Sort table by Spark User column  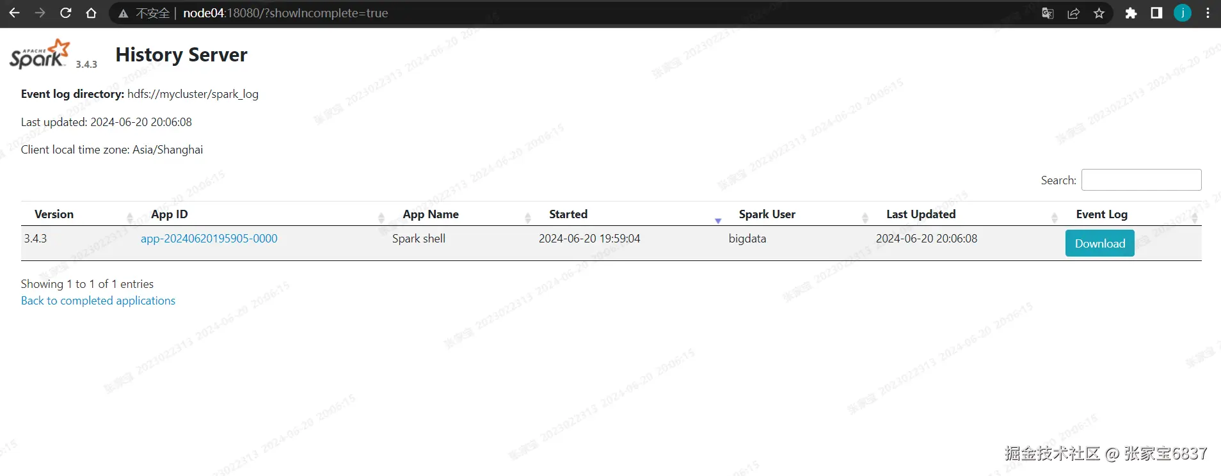pyautogui.click(x=767, y=214)
